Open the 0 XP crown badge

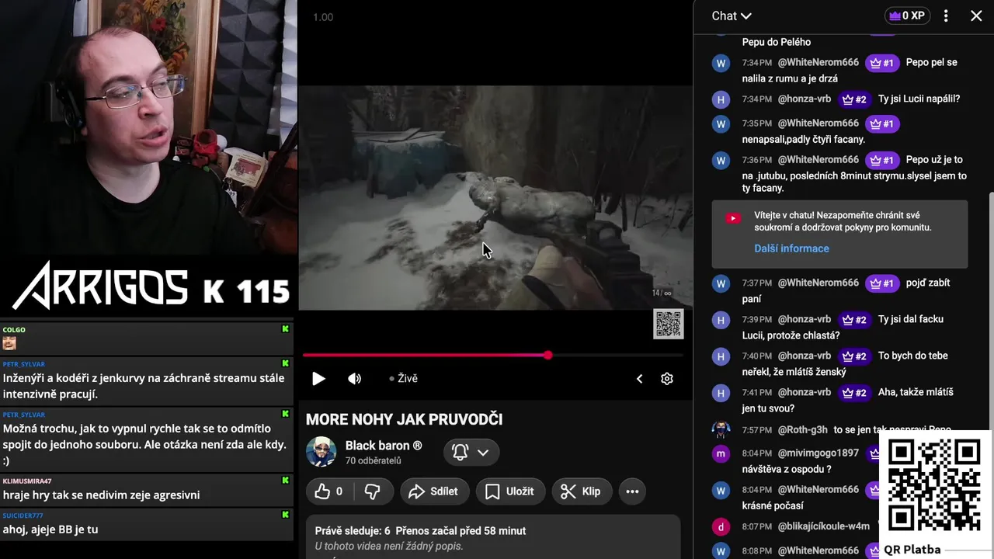tap(907, 16)
